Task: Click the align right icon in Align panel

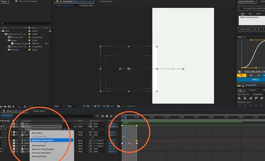Action: tap(251, 98)
